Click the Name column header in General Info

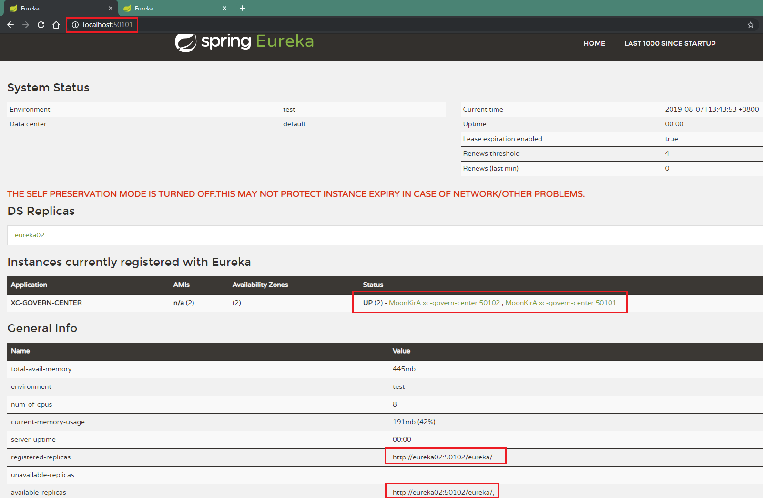(20, 351)
